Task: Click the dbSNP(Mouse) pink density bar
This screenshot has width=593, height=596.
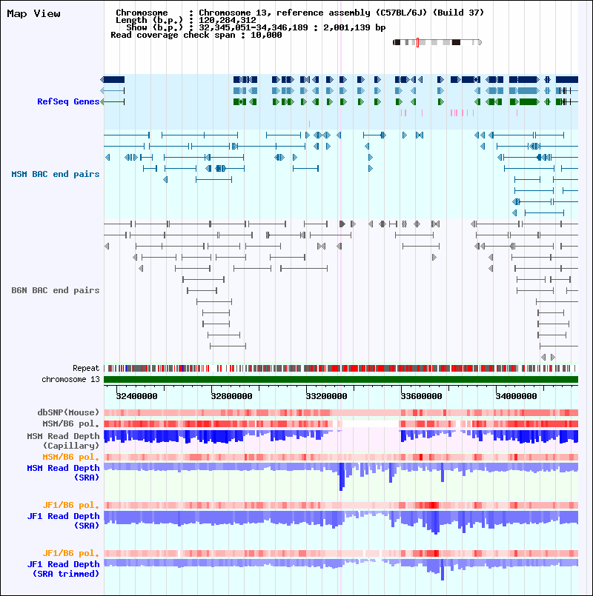Action: (x=341, y=413)
